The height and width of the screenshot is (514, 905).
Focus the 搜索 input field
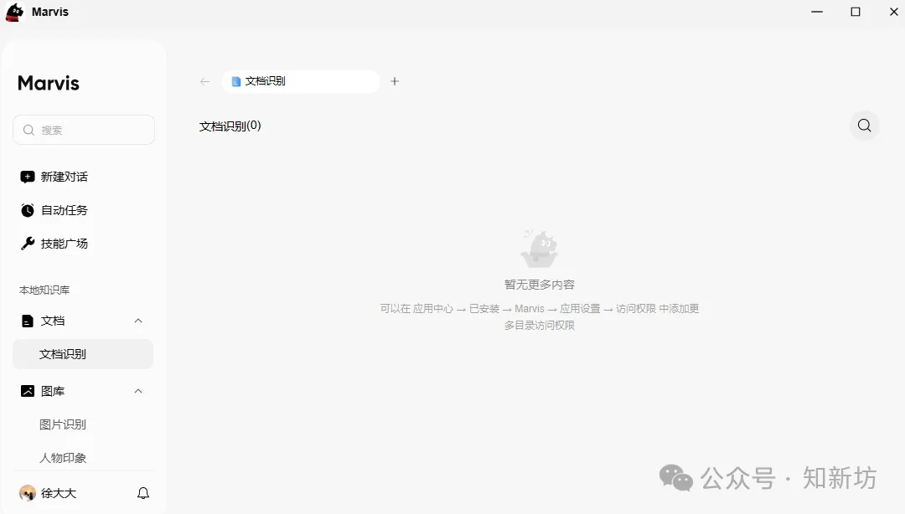pos(84,130)
